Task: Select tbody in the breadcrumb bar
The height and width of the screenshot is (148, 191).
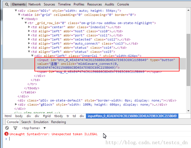Action: 58,116
